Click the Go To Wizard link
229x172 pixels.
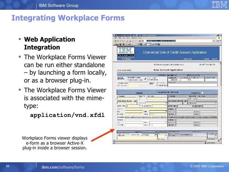[x=126, y=59]
